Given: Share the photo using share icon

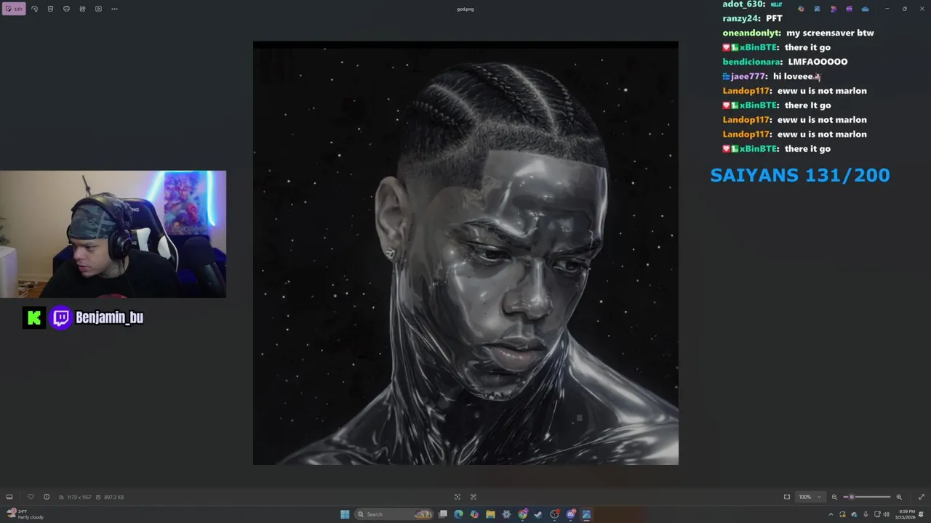Looking at the screenshot, I should (82, 9).
